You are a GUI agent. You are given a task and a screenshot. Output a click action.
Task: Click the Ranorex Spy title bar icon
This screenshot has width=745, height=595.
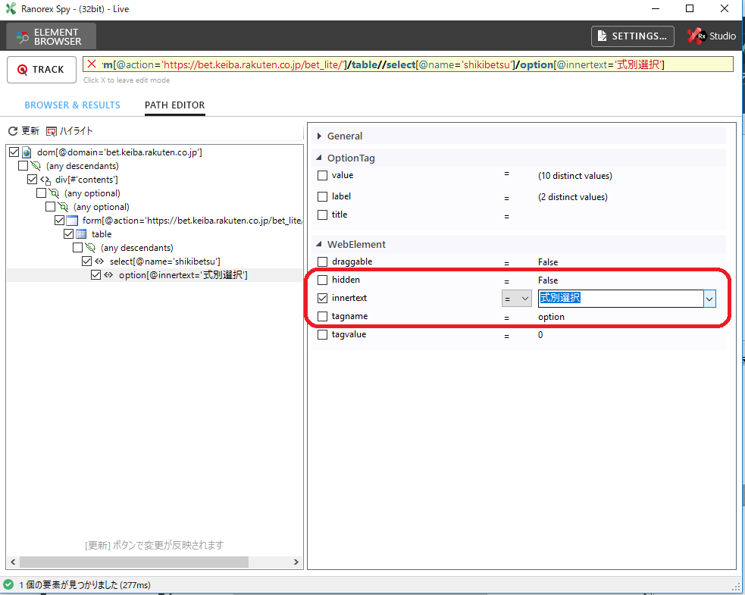[x=11, y=8]
